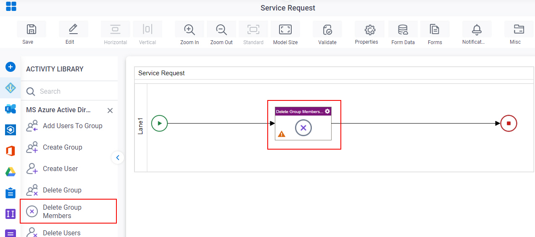The image size is (535, 237).
Task: Zoom Out of the process model
Action: tap(221, 29)
